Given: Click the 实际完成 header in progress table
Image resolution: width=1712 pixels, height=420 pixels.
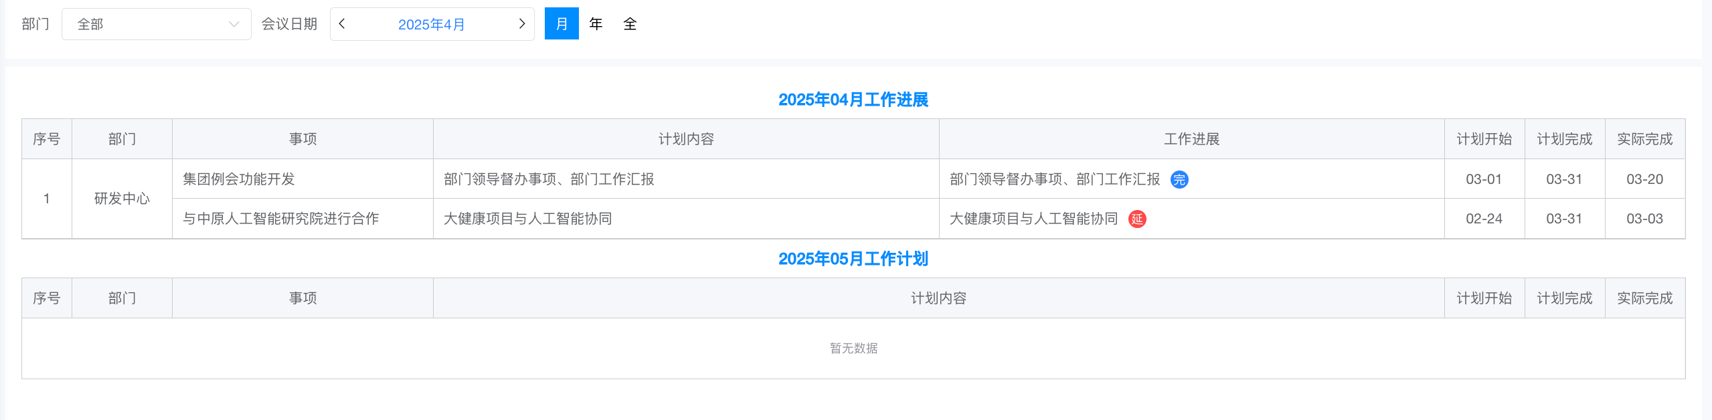Looking at the screenshot, I should [1644, 139].
